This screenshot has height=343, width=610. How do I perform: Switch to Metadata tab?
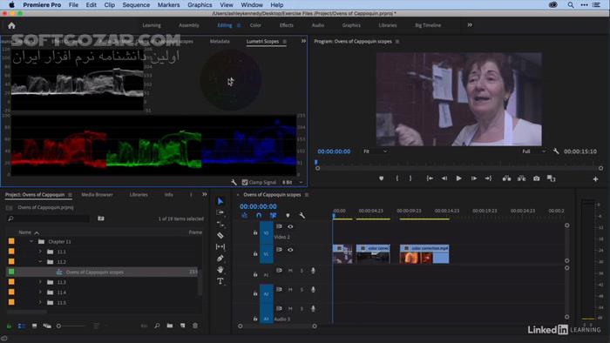coord(220,41)
